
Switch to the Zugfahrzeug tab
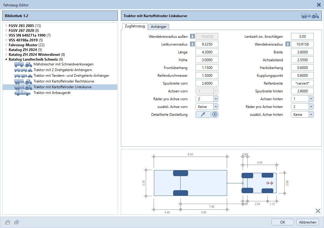[x=135, y=26]
